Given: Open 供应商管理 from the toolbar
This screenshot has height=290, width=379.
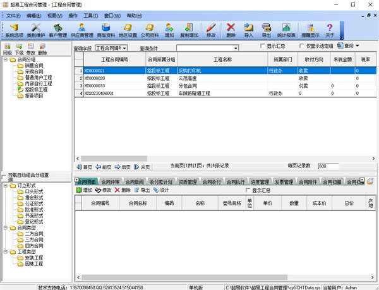Looking at the screenshot, I should coord(82,30).
